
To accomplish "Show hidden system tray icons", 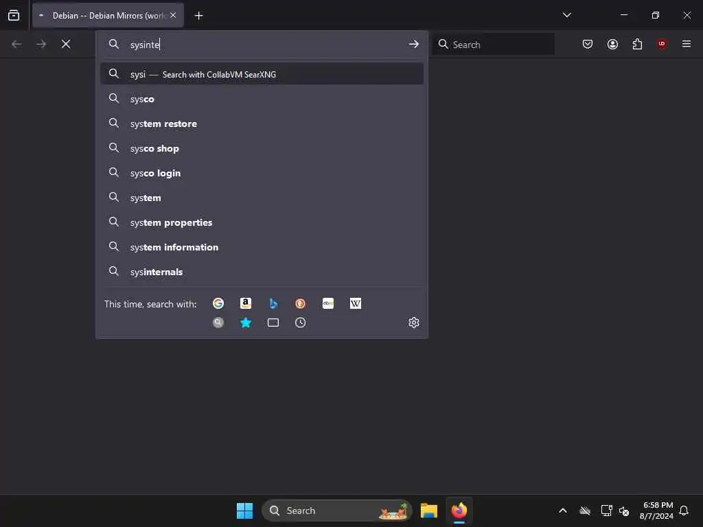I will (x=563, y=511).
